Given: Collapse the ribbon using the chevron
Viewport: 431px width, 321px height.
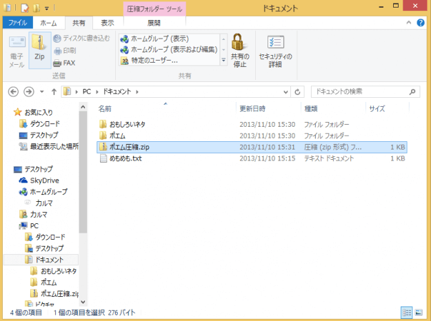Looking at the screenshot, I should (x=409, y=23).
